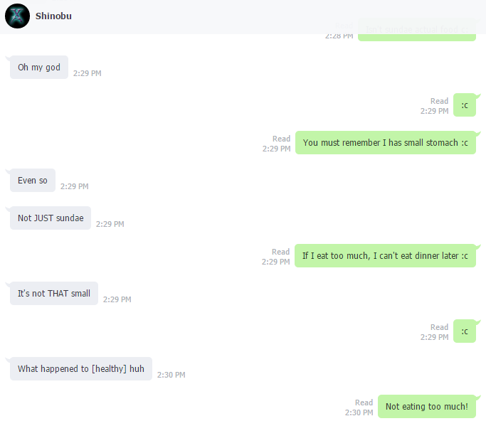
Task: Click the Read status next to small stomach message
Action: click(282, 139)
